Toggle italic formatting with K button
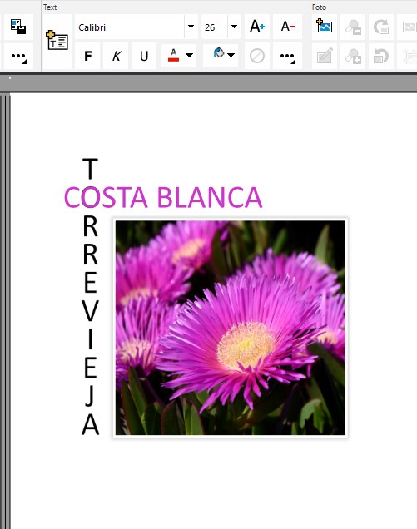417x529 pixels. (117, 56)
